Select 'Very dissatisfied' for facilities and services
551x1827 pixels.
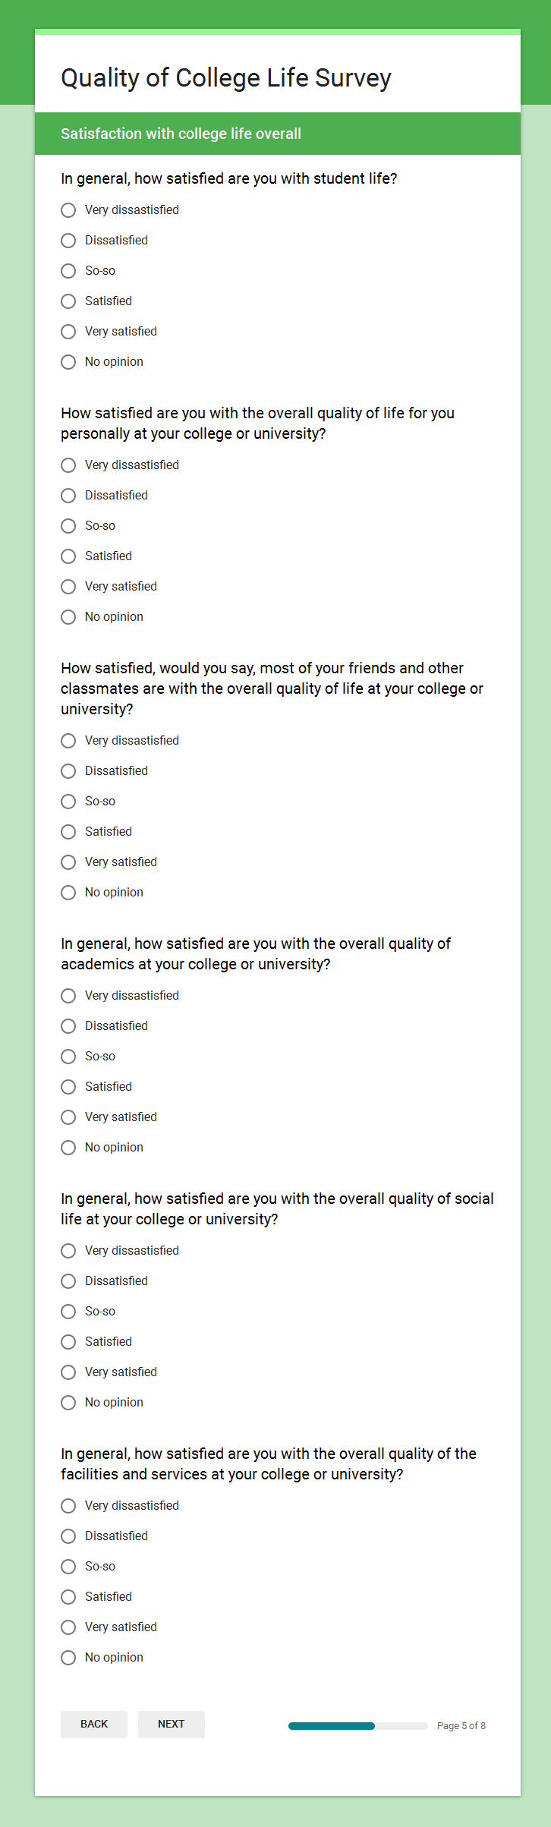[x=68, y=1506]
